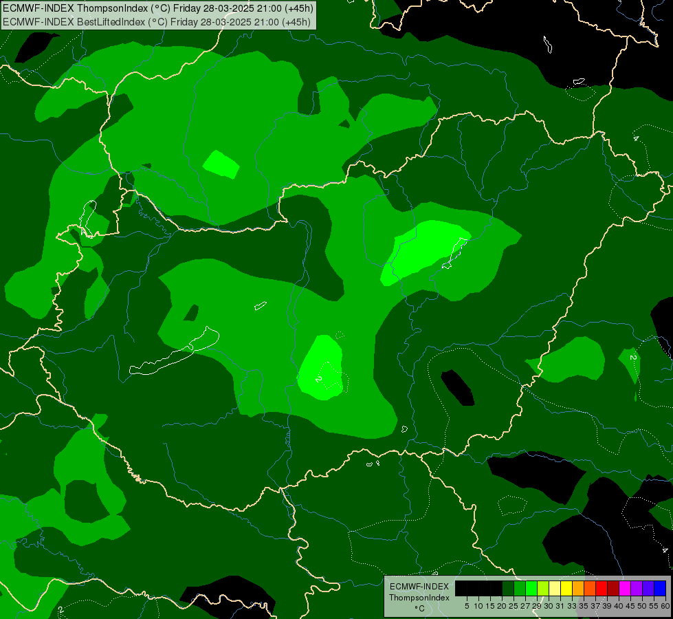The height and width of the screenshot is (619, 673).
Task: Click the legend tick value 31
Action: (x=560, y=606)
